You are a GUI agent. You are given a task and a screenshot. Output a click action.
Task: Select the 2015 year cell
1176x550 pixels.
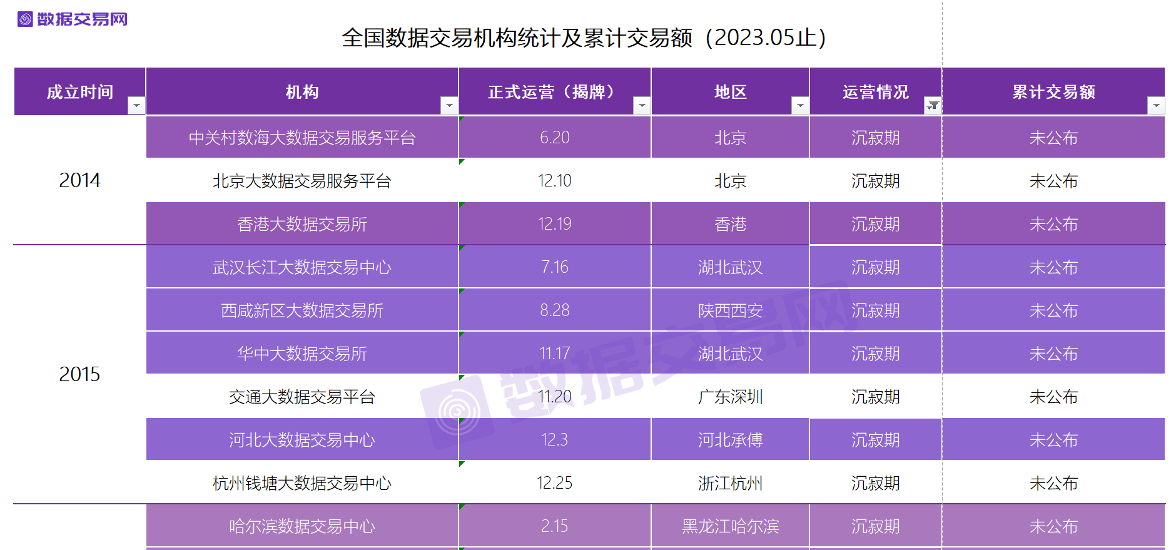coord(80,374)
